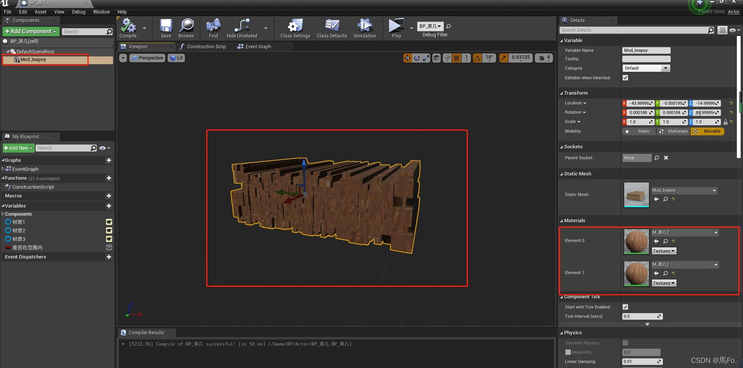Click the Find toolbar icon
743x368 pixels.
click(213, 26)
